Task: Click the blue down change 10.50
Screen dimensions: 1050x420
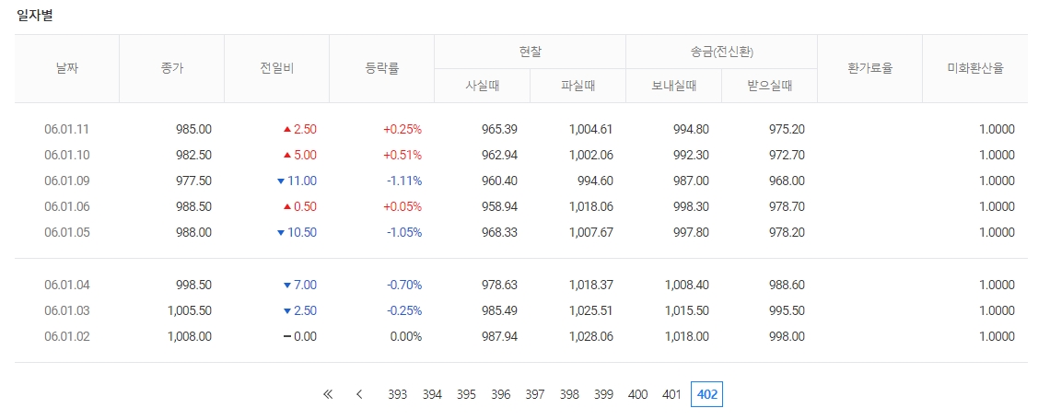Action: pyautogui.click(x=297, y=232)
